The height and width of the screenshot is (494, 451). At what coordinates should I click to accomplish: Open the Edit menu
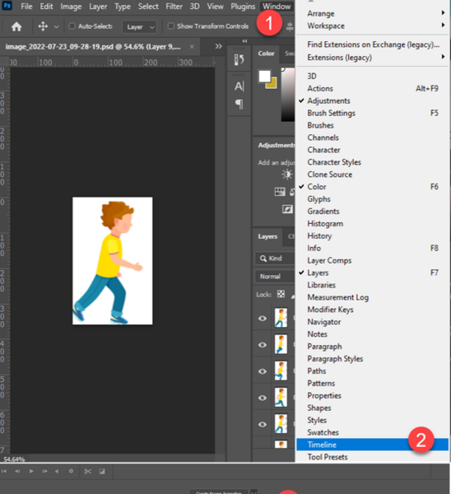pyautogui.click(x=46, y=7)
